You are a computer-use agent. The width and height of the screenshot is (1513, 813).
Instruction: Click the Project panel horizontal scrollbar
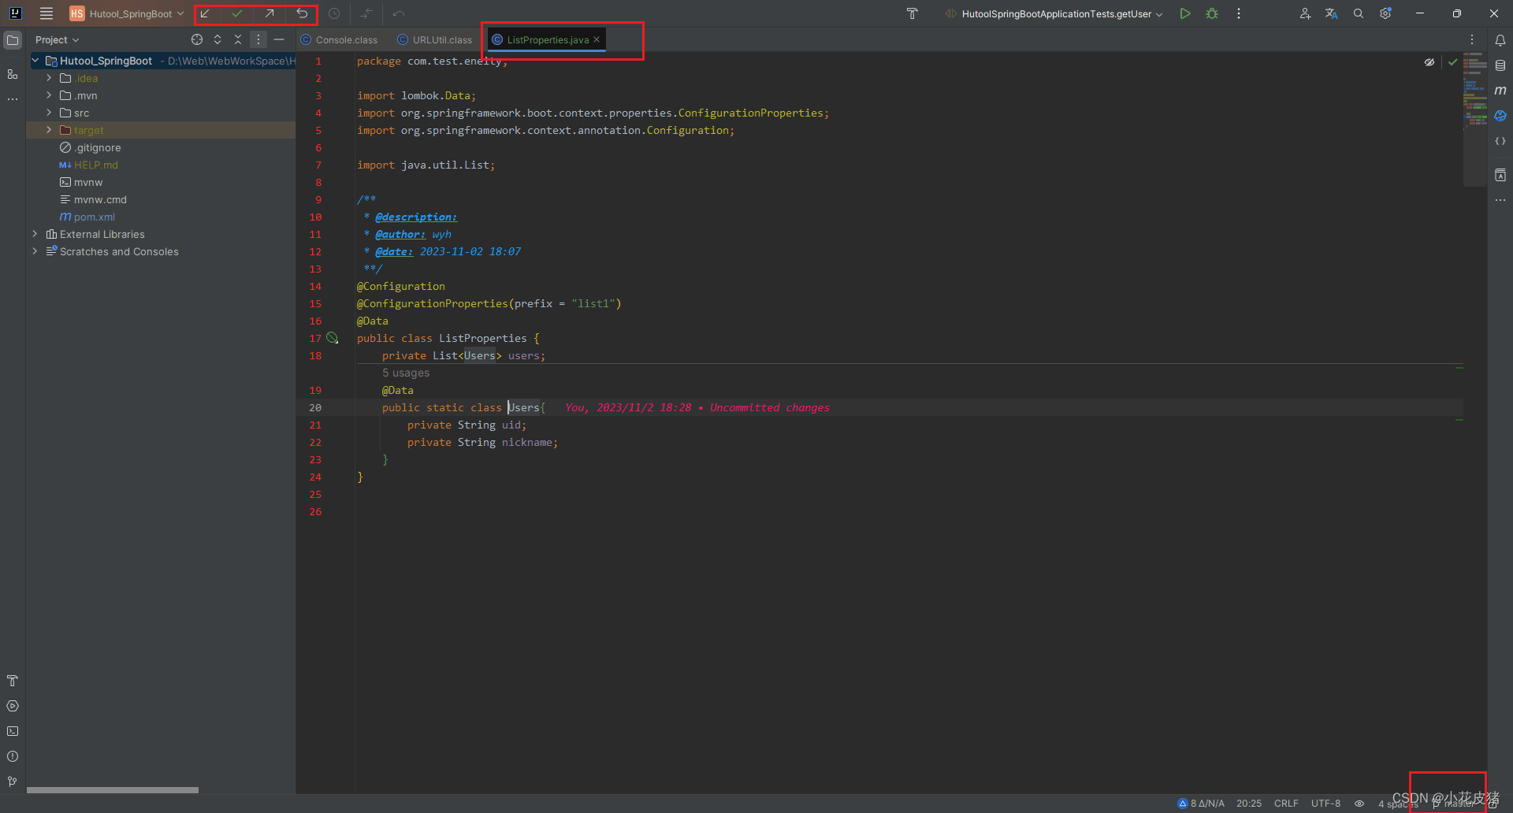pos(113,790)
